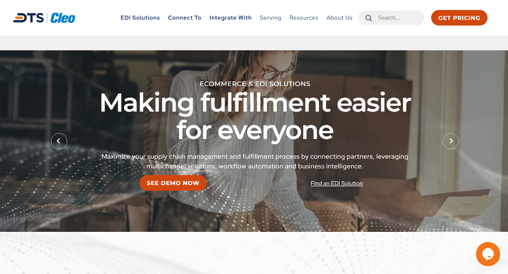The width and height of the screenshot is (508, 274).
Task: Click the SEE DEMO NOW button
Action: coord(173,183)
